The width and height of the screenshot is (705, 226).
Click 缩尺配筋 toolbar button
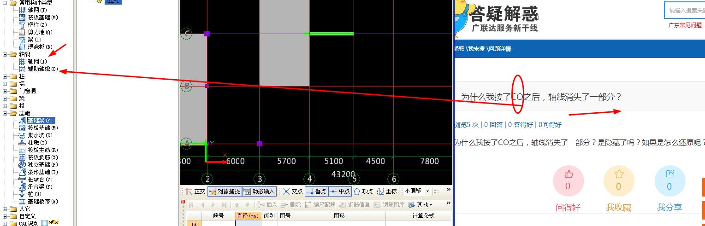coord(320,205)
